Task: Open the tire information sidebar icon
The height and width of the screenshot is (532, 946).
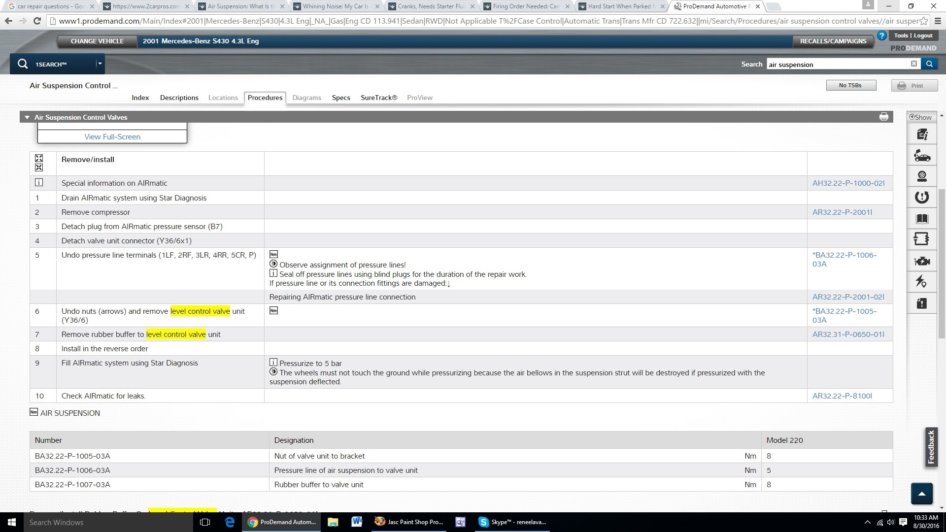Action: [921, 176]
